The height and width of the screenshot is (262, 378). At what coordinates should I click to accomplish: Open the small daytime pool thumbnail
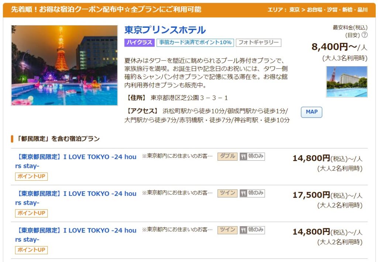(x=347, y=82)
